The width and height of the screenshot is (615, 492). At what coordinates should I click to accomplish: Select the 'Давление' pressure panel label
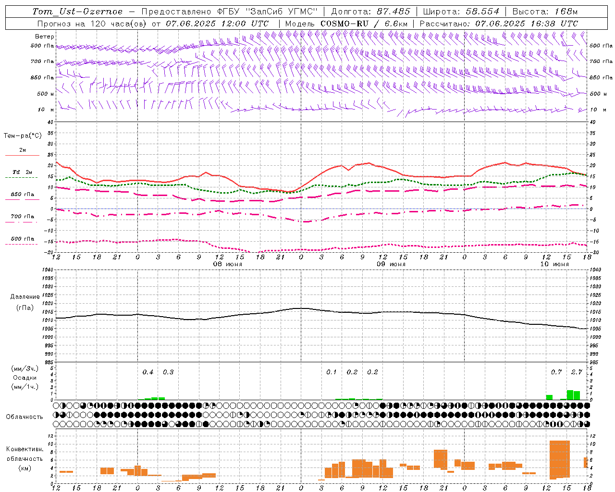coord(25,296)
